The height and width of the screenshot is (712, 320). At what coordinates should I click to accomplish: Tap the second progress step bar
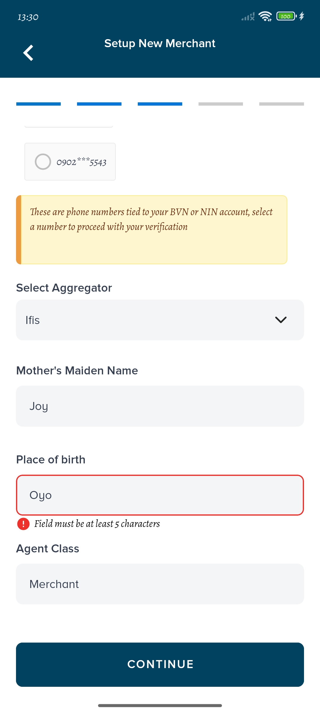tap(99, 104)
